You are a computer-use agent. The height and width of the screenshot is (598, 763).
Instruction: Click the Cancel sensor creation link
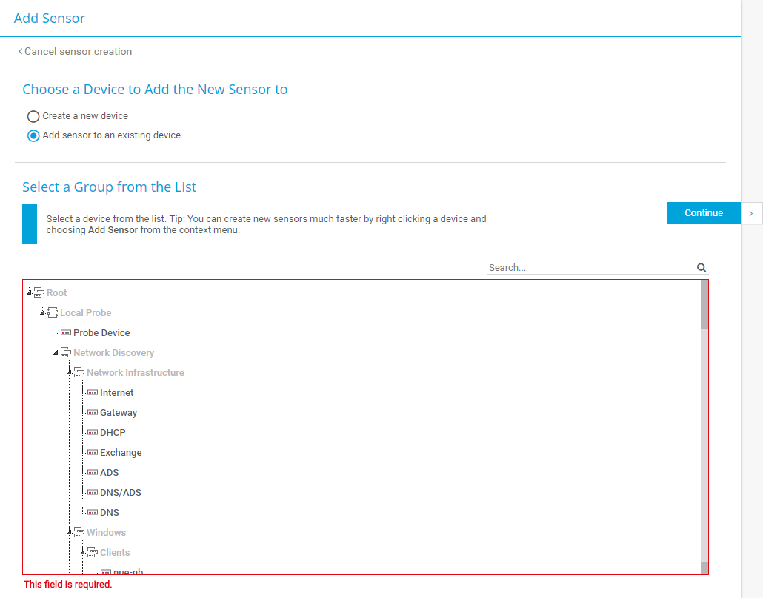[x=76, y=52]
